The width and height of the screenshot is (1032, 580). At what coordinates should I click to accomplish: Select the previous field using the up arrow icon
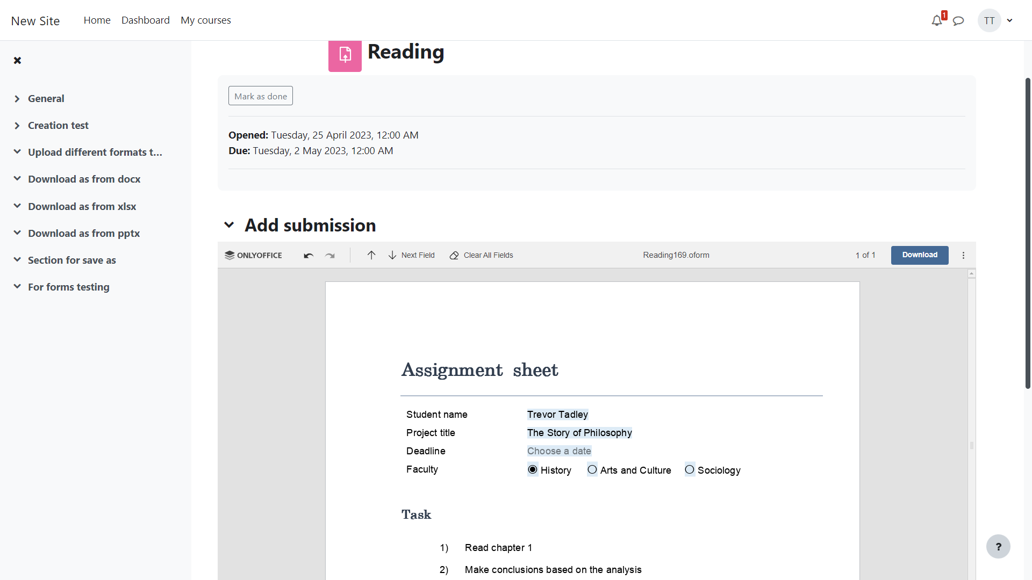371,255
